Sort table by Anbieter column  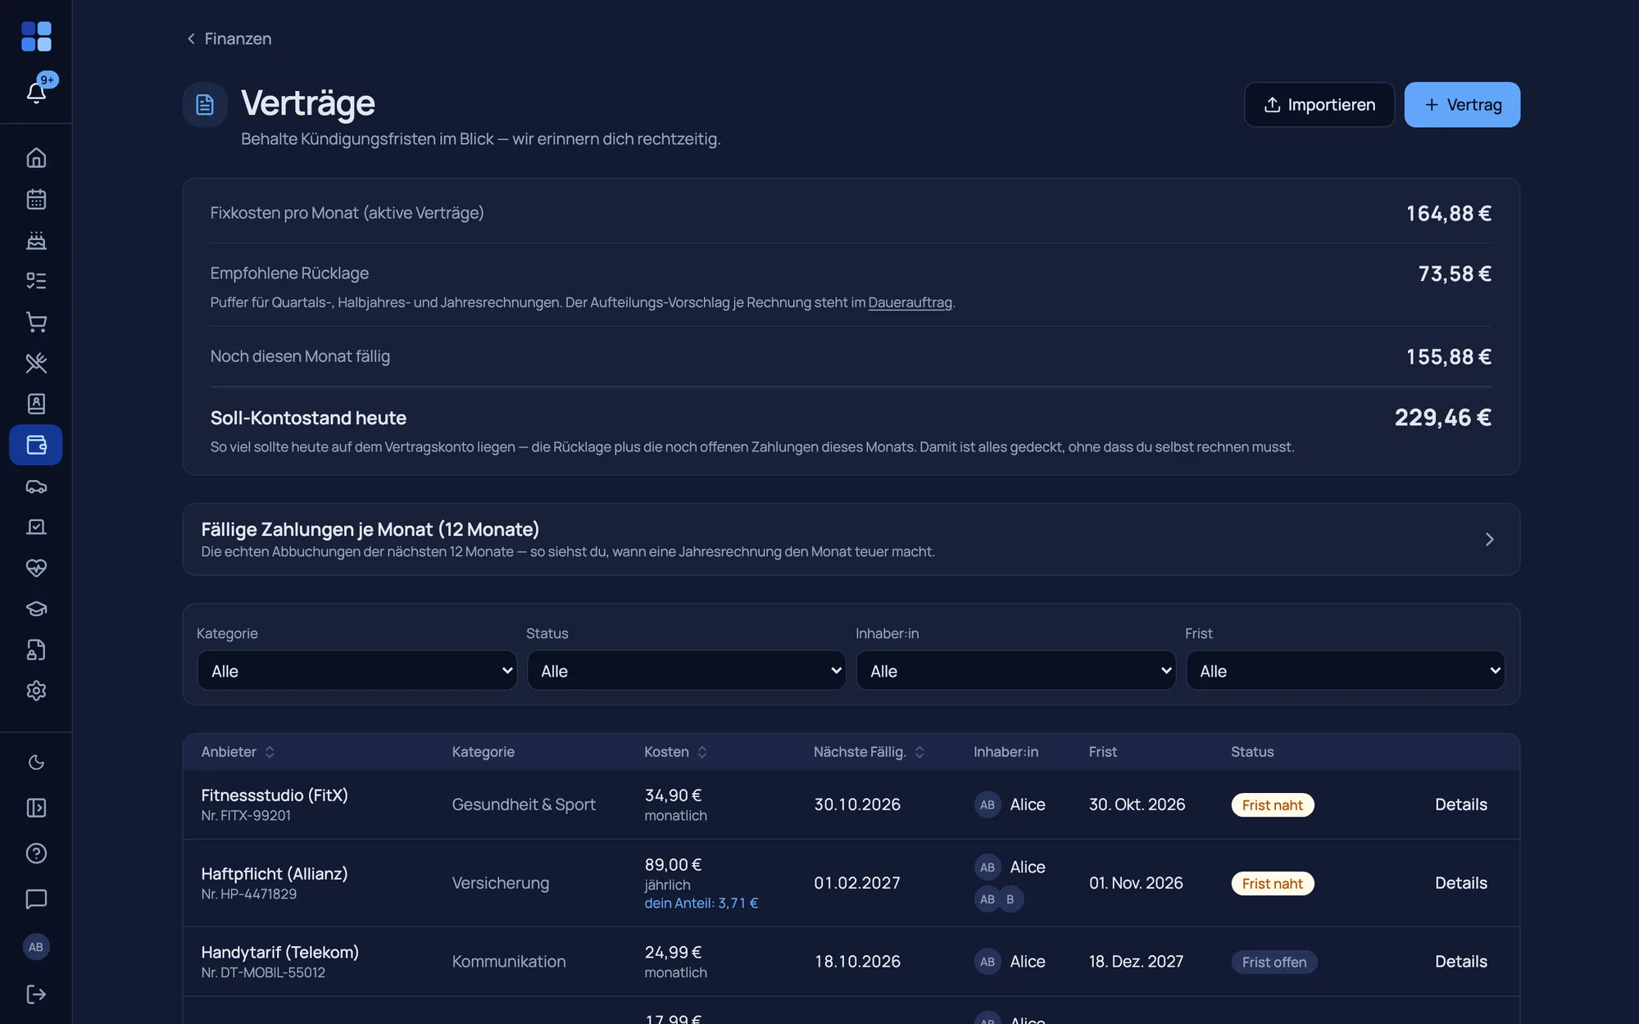pos(238,752)
